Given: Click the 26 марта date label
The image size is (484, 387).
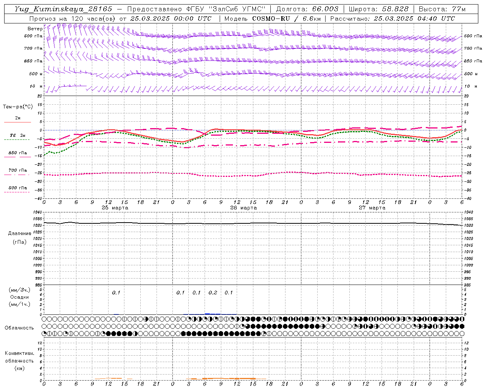Looking at the screenshot, I should pyautogui.click(x=244, y=208).
